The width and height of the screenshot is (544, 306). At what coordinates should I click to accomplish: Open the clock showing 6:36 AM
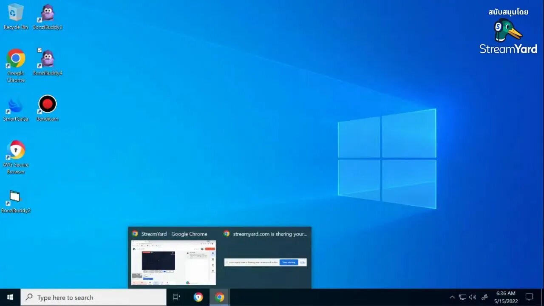click(505, 297)
